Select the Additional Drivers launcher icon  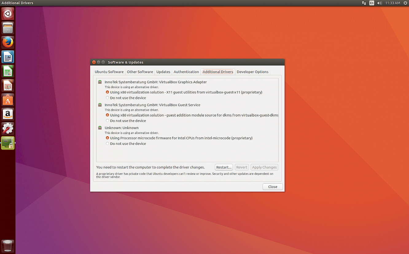coord(8,143)
